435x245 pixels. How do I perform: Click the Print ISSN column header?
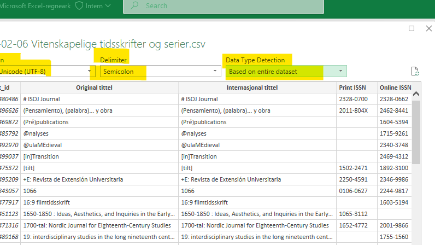(352, 87)
